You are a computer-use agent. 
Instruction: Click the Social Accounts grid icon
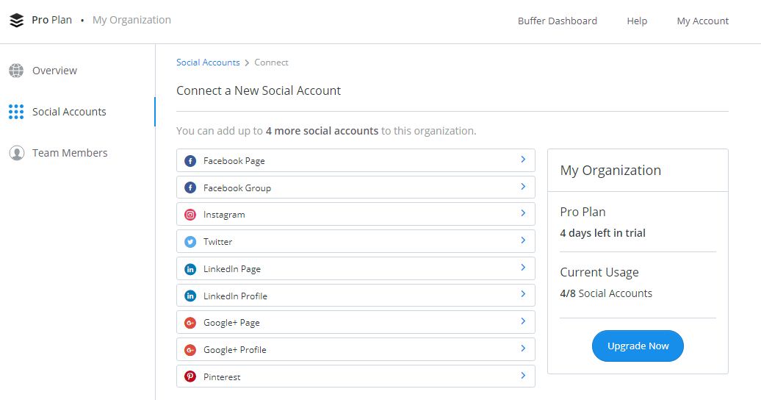[x=16, y=112]
